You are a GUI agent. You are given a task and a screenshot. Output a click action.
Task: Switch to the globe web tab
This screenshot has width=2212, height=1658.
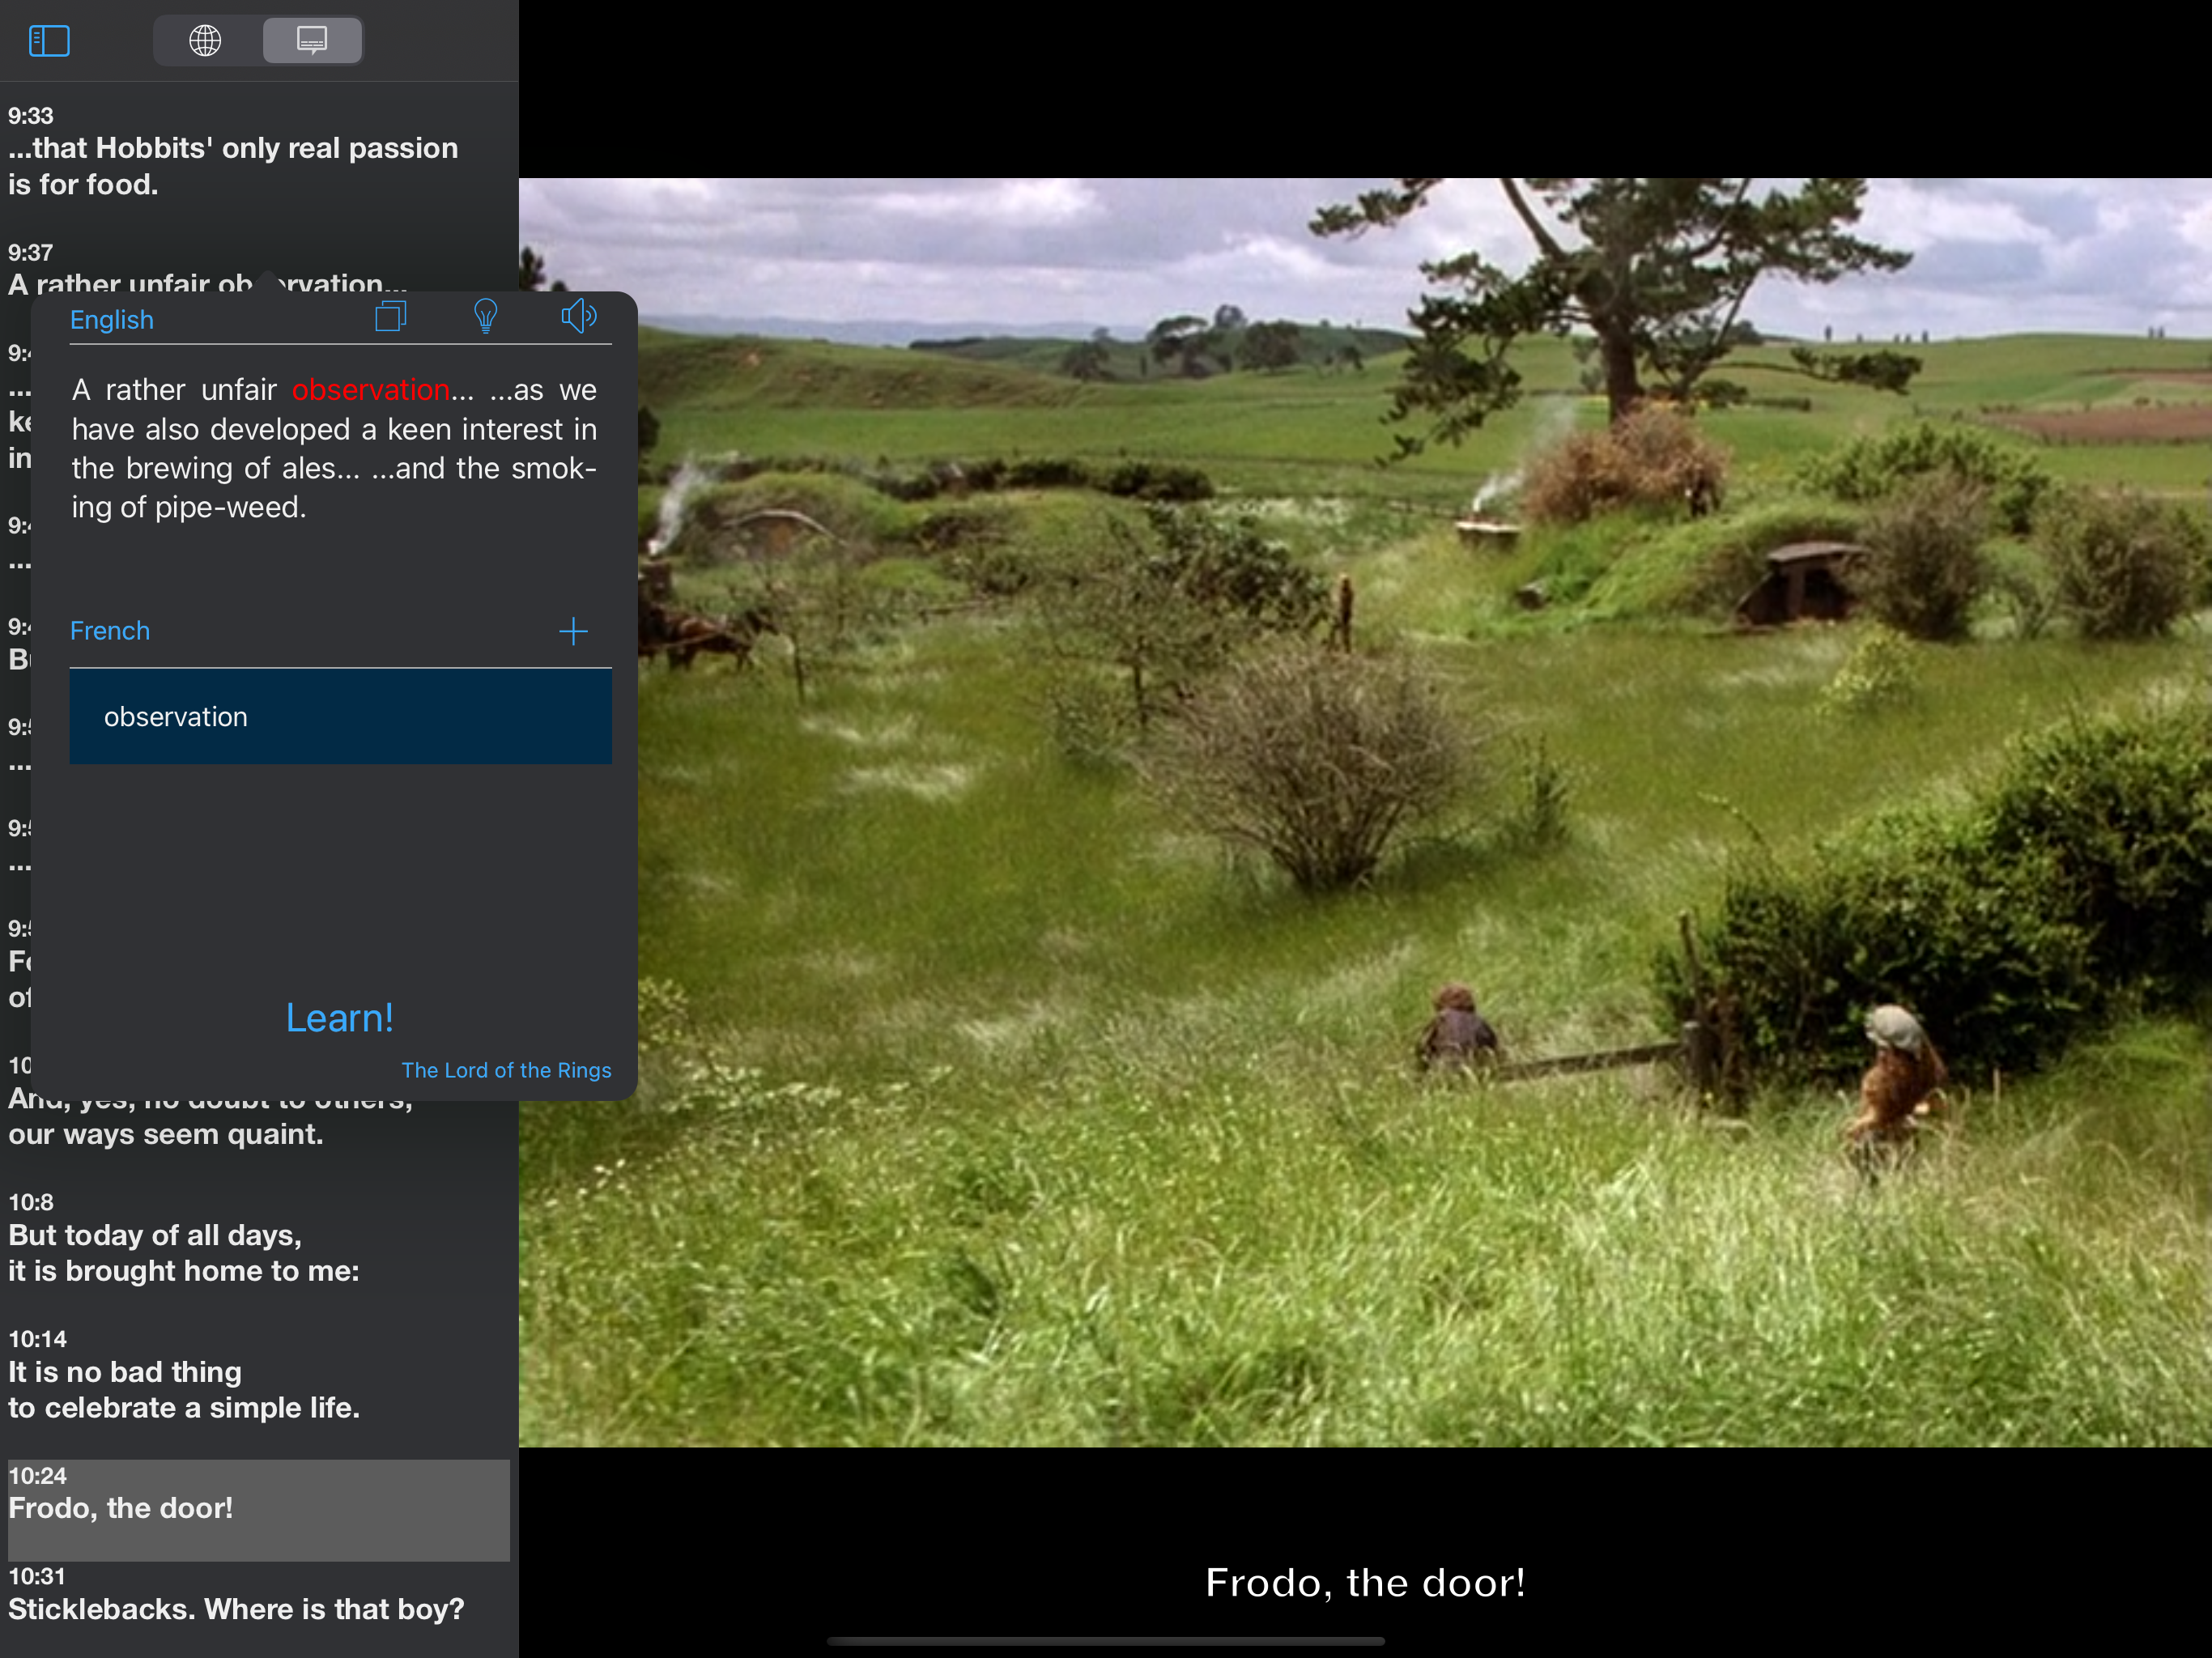(205, 41)
